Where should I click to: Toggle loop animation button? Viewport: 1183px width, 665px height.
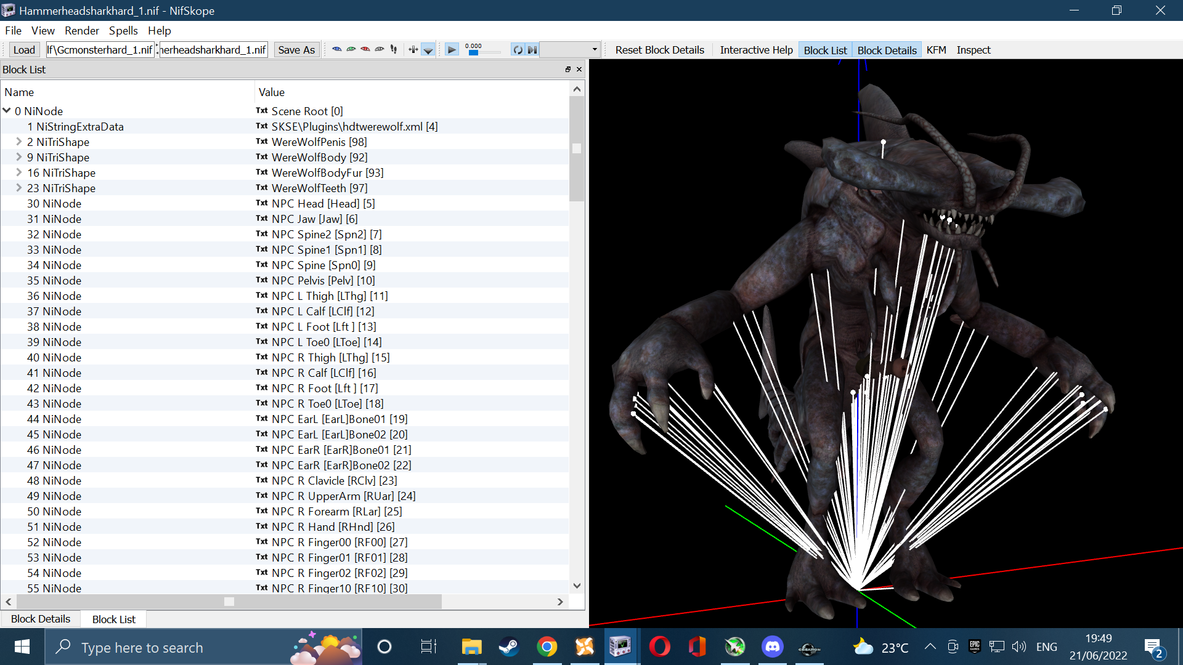518,50
